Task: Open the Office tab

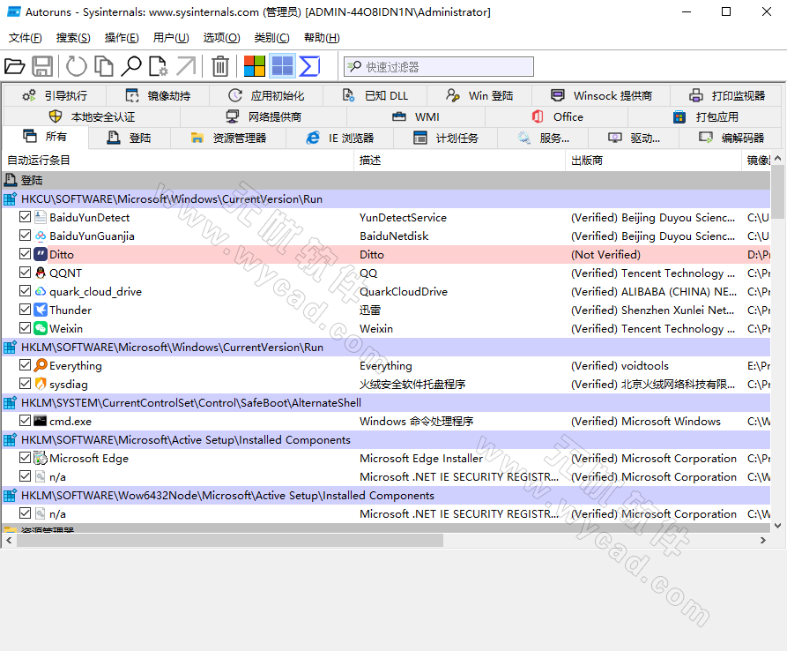Action: pos(557,117)
